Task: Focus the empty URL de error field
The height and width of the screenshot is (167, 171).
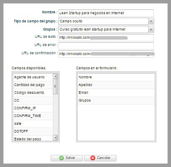Action: 106,46
